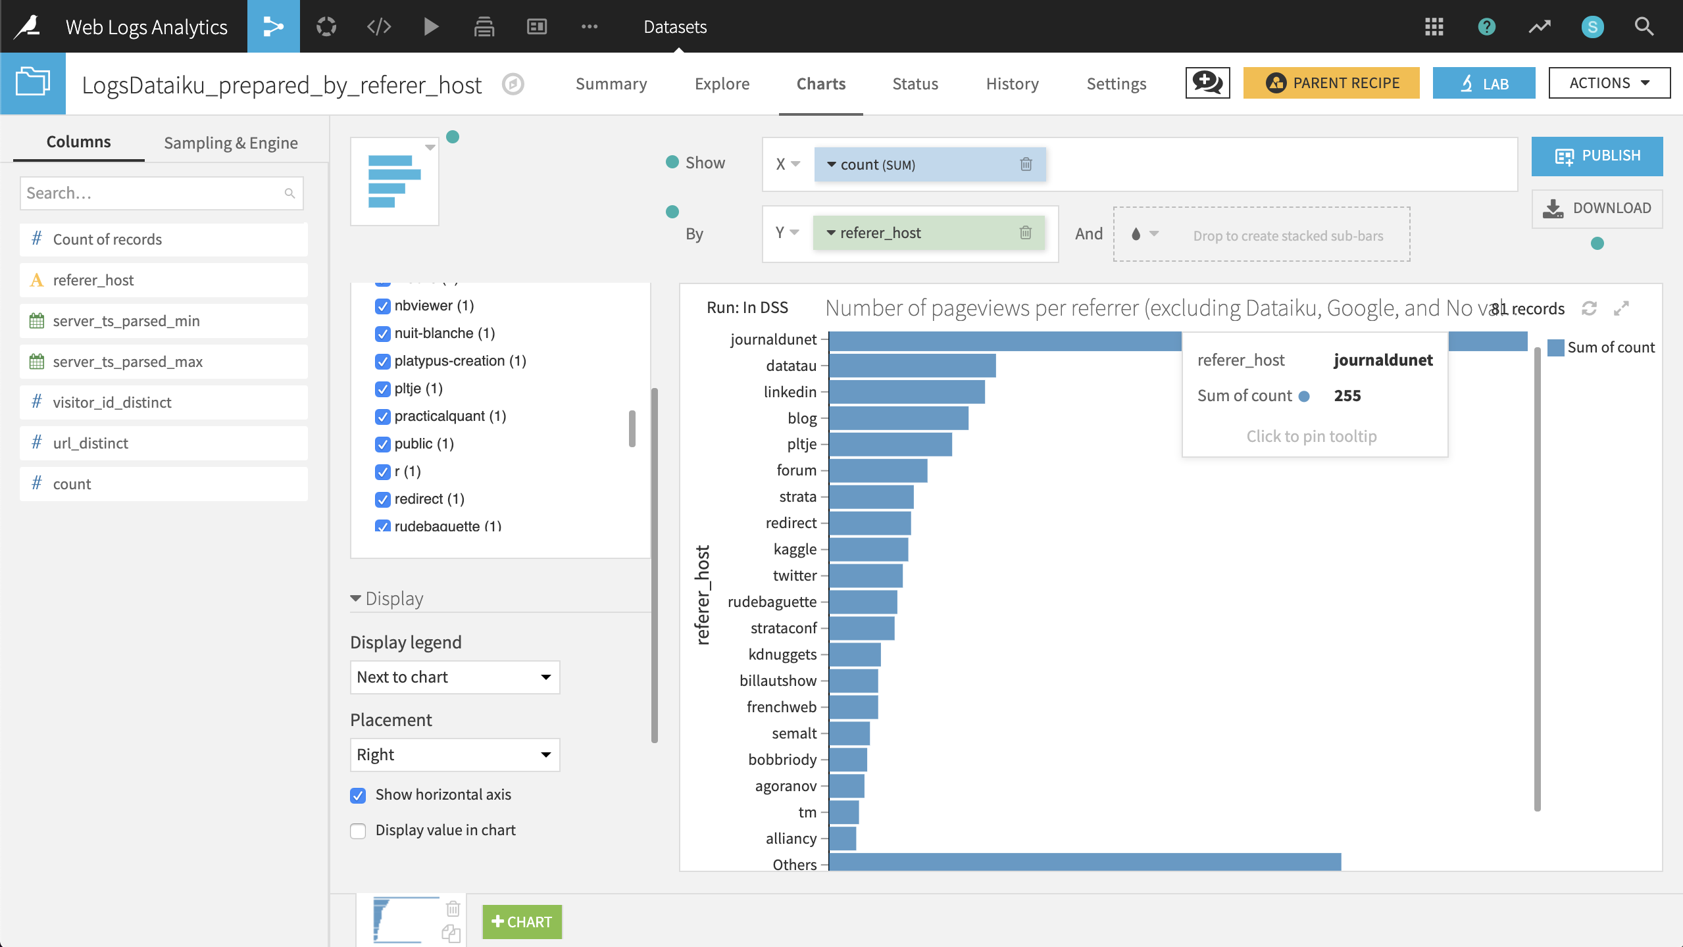Open the discussions chat bubble icon
The height and width of the screenshot is (947, 1683).
click(1207, 83)
